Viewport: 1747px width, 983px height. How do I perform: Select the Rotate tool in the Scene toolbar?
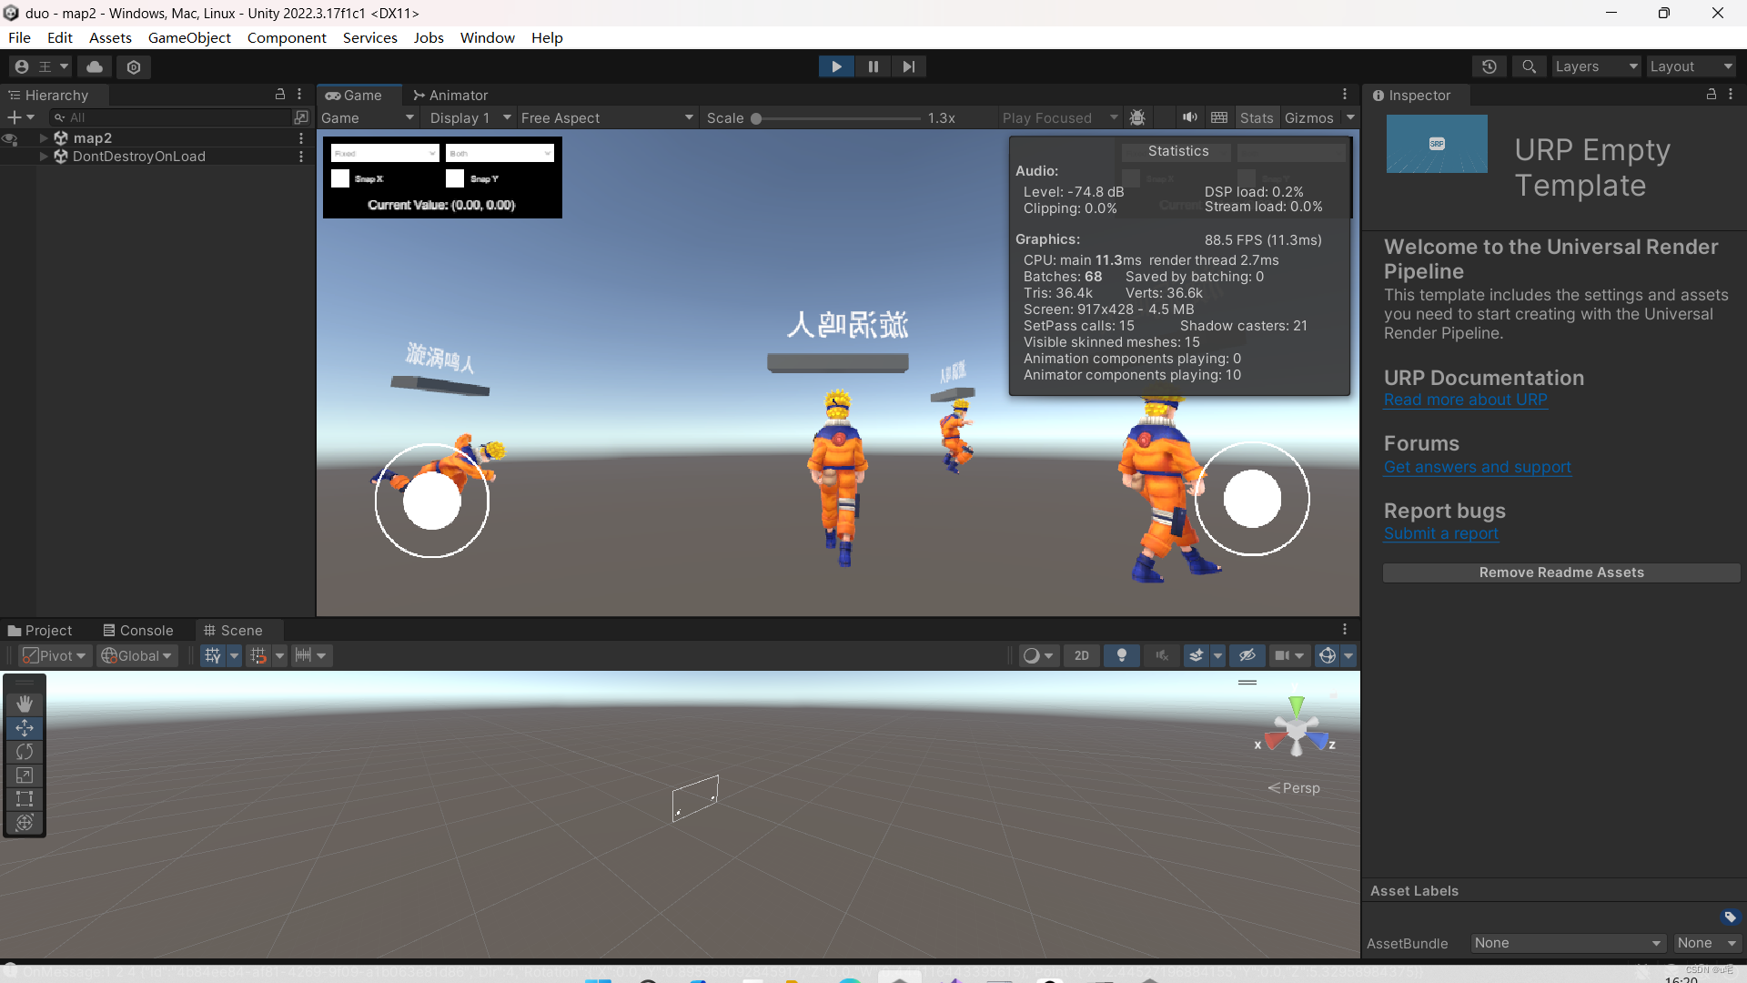24,752
